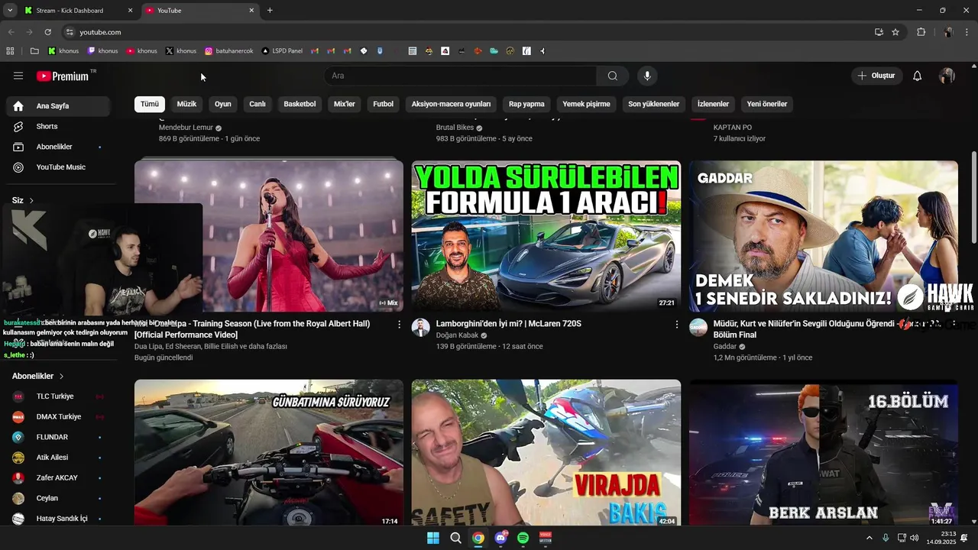This screenshot has height=550, width=978.
Task: Open the Günbatımına Sürüyoruz video thumbnail
Action: tap(269, 452)
